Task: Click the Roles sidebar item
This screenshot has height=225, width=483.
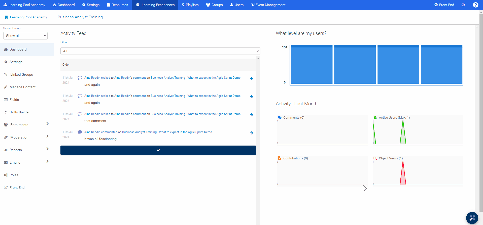Action: tap(14, 175)
